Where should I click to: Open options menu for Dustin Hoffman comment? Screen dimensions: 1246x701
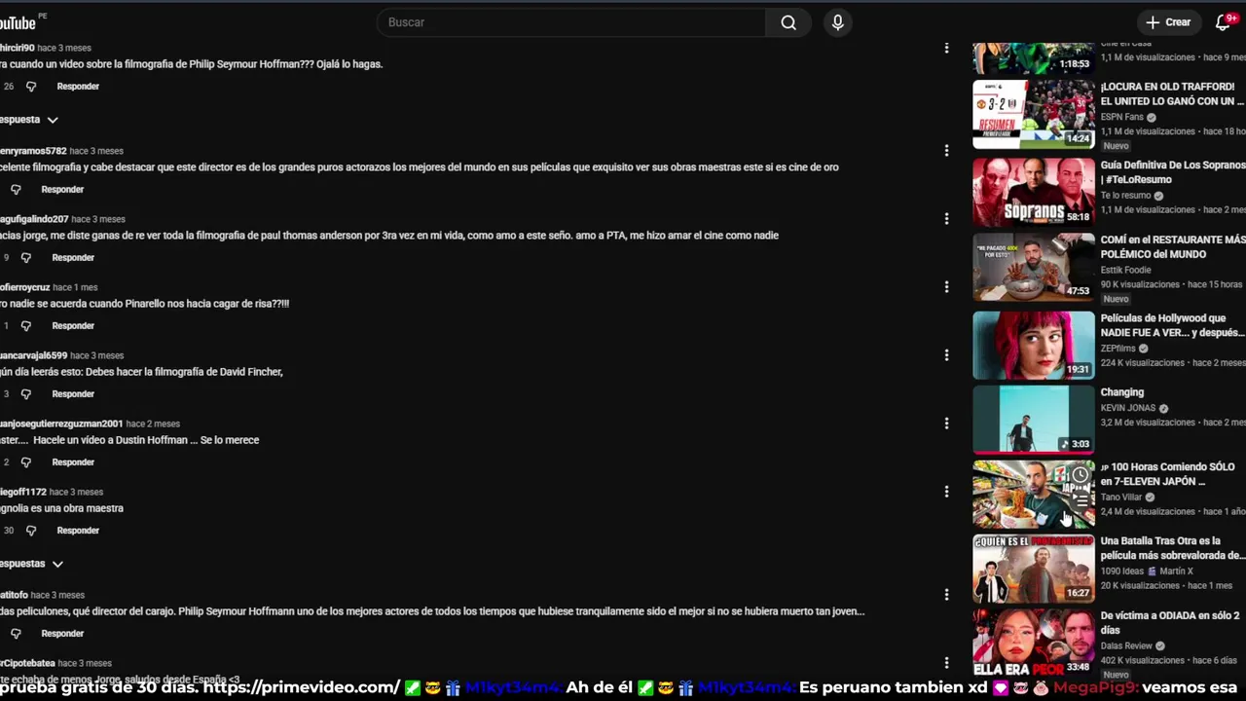click(x=946, y=424)
